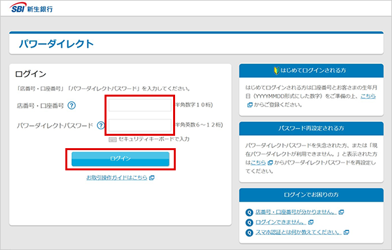Open こちら registration link for first-time login
Viewport: 392px width, 250px height.
368,96
